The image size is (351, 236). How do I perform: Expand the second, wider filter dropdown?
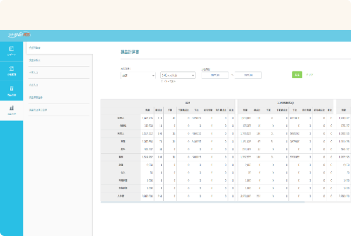click(x=177, y=75)
